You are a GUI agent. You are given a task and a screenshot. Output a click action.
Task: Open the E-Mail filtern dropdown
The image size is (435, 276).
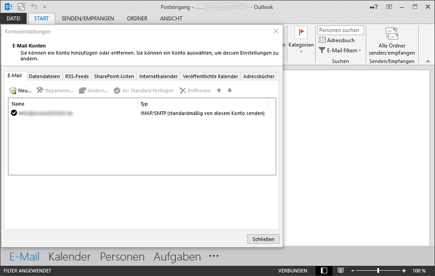[340, 50]
